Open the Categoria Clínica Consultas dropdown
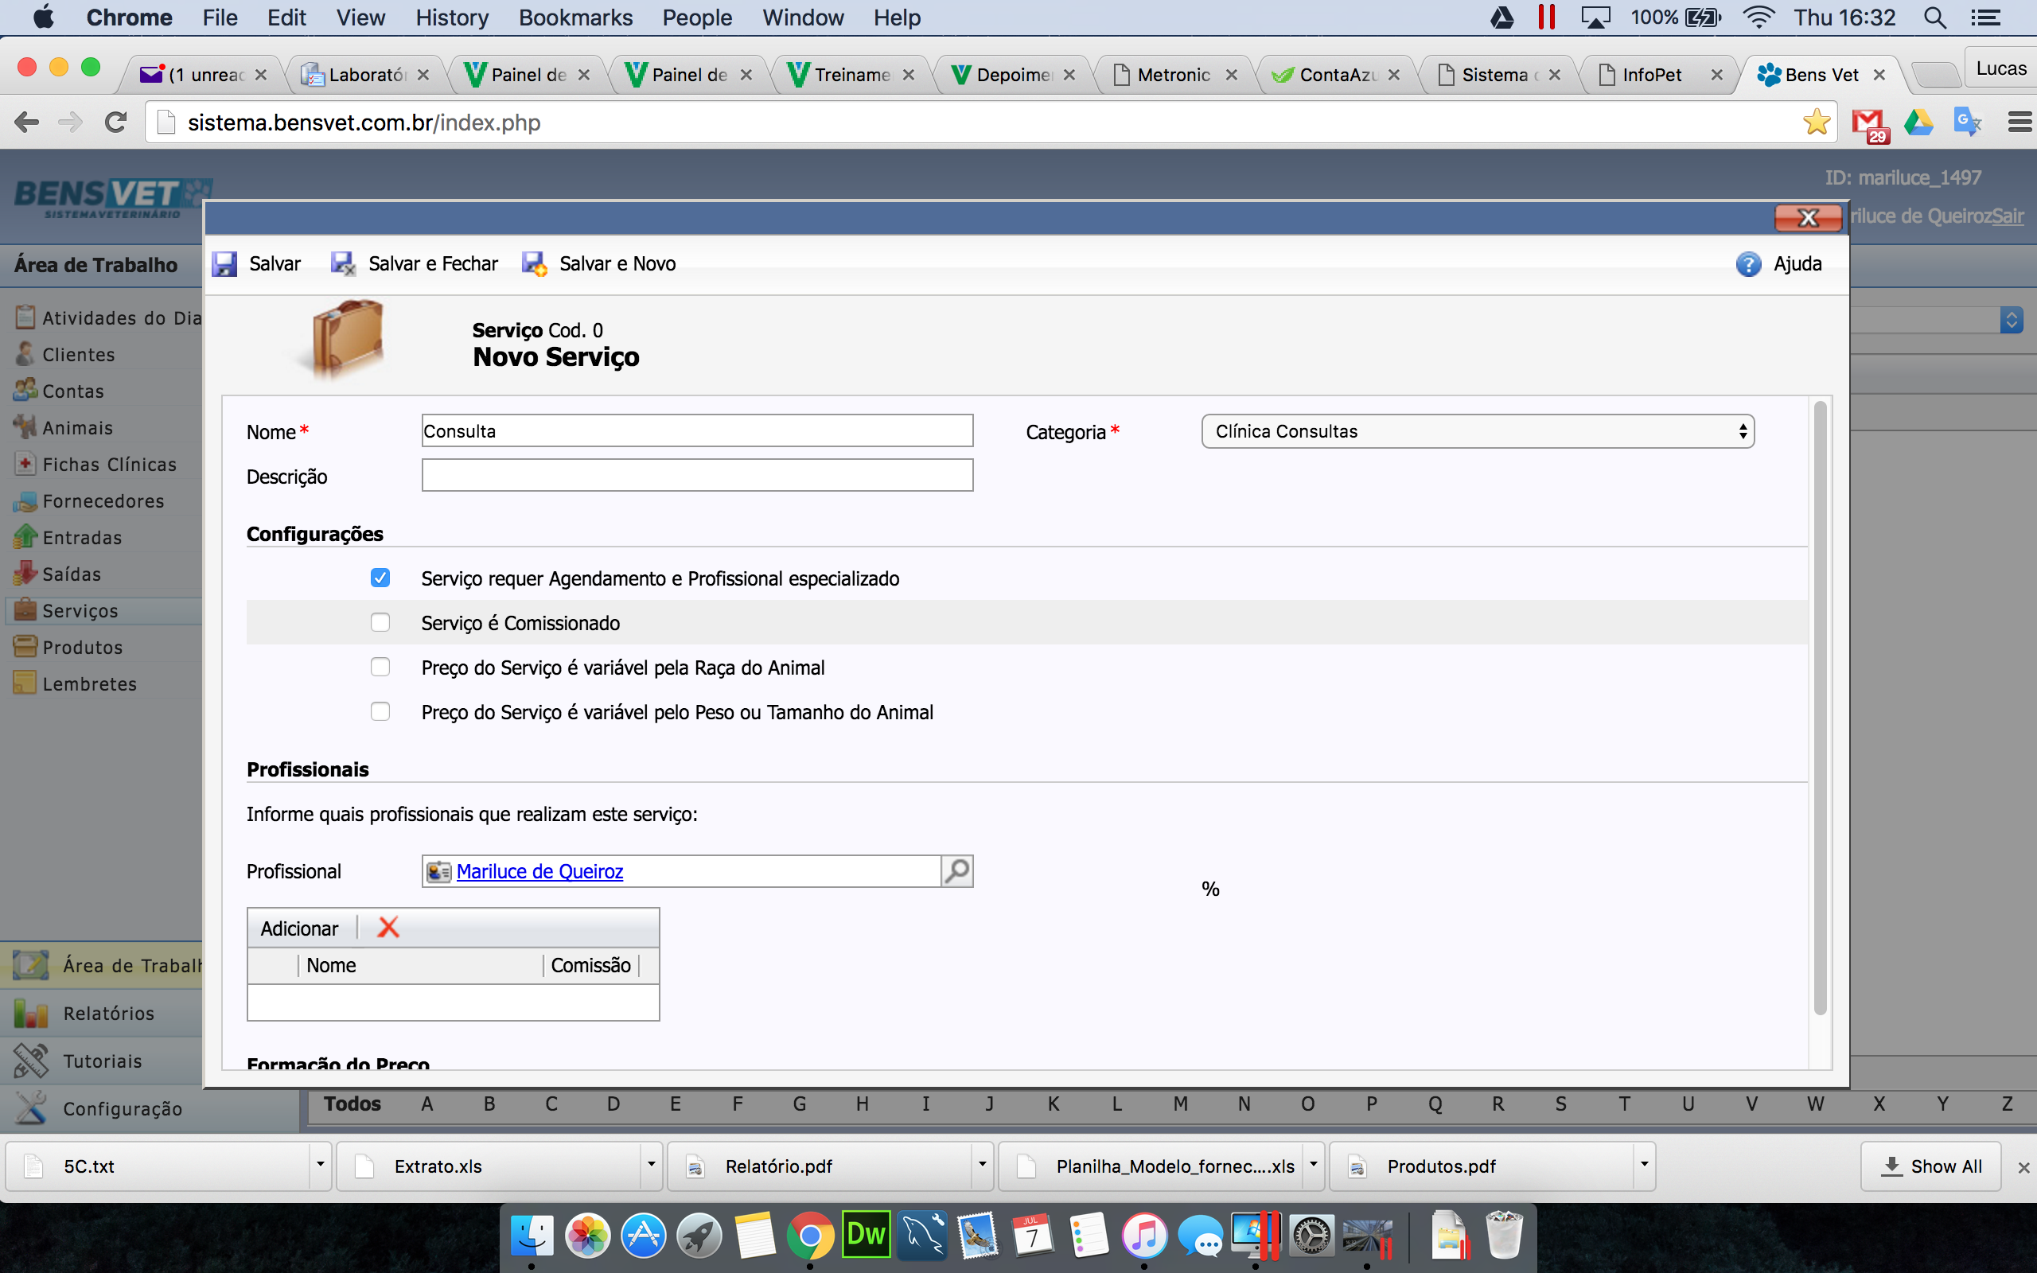Viewport: 2037px width, 1273px height. [x=1478, y=431]
